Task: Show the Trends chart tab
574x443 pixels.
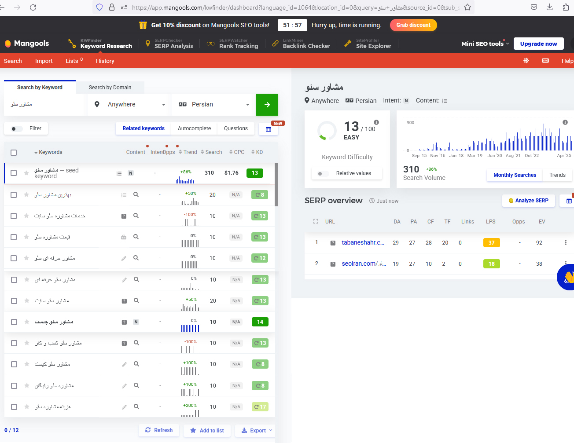Action: tap(557, 175)
